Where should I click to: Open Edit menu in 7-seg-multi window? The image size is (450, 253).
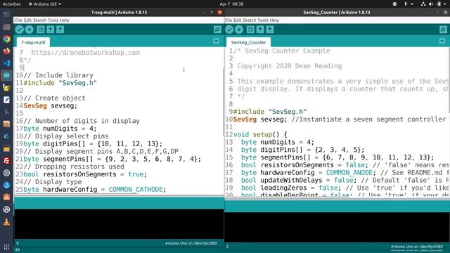click(27, 20)
